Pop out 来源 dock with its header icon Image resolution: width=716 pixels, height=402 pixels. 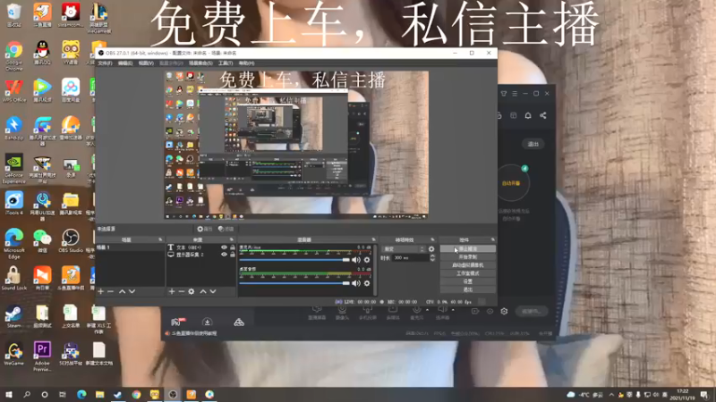(232, 239)
